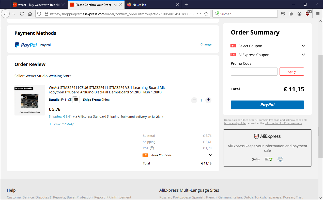Show VAT help question mark
Image resolution: width=323 pixels, height=200 pixels.
(152, 148)
